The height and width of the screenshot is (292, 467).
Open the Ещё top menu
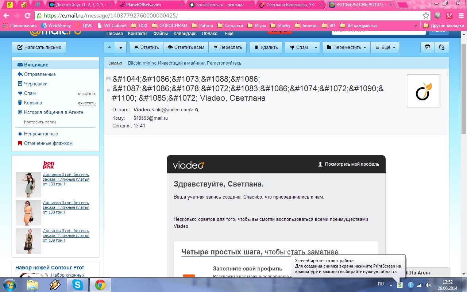click(x=229, y=34)
